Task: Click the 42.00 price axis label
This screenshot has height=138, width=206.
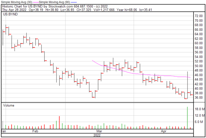Action: [199, 84]
